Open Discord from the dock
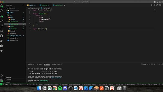 65,88
